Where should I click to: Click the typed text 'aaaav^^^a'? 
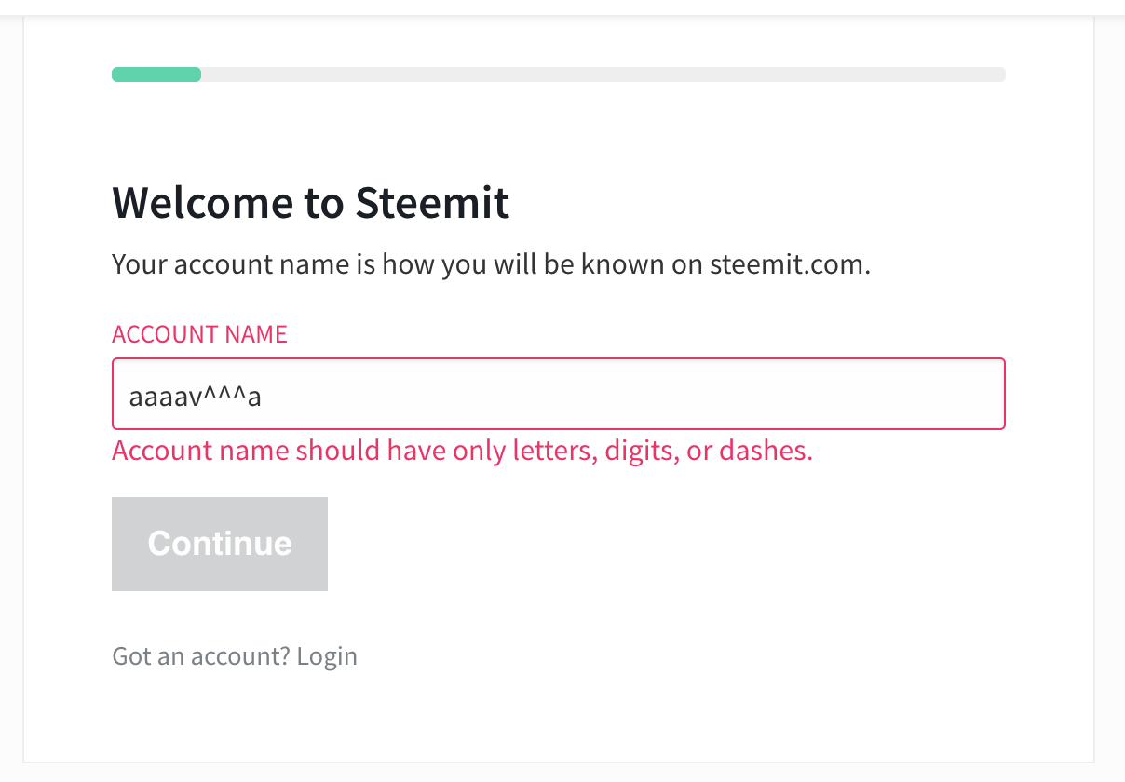(x=196, y=396)
